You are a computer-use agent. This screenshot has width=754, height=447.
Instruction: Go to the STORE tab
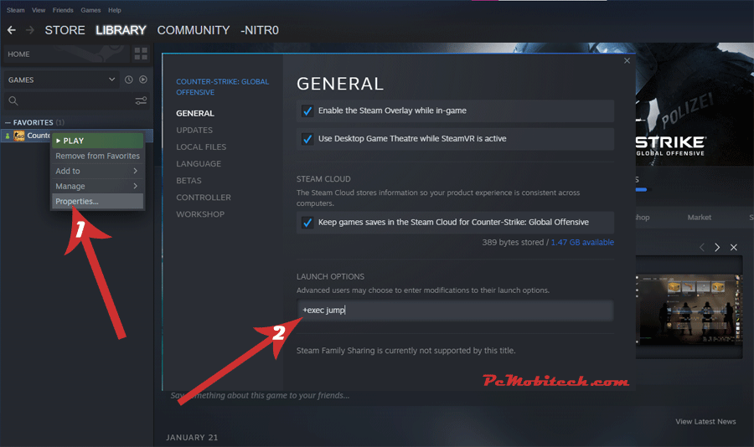tap(65, 30)
